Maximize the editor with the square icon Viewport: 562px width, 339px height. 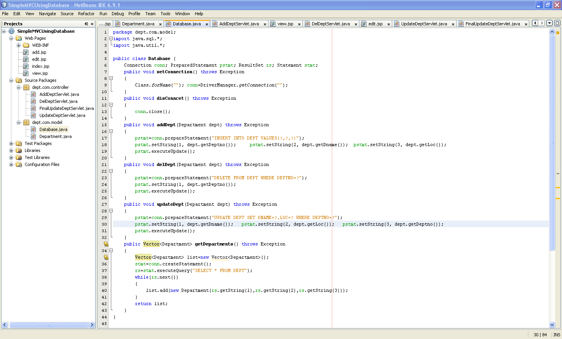[557, 23]
